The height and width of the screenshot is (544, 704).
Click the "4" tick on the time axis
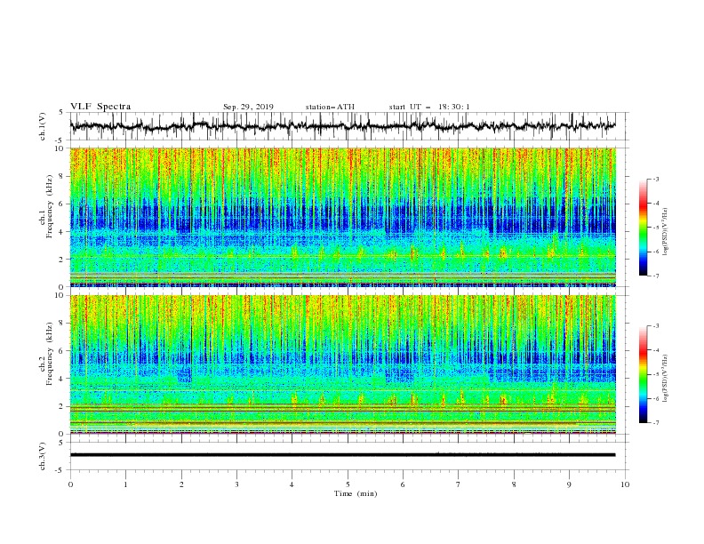[292, 484]
